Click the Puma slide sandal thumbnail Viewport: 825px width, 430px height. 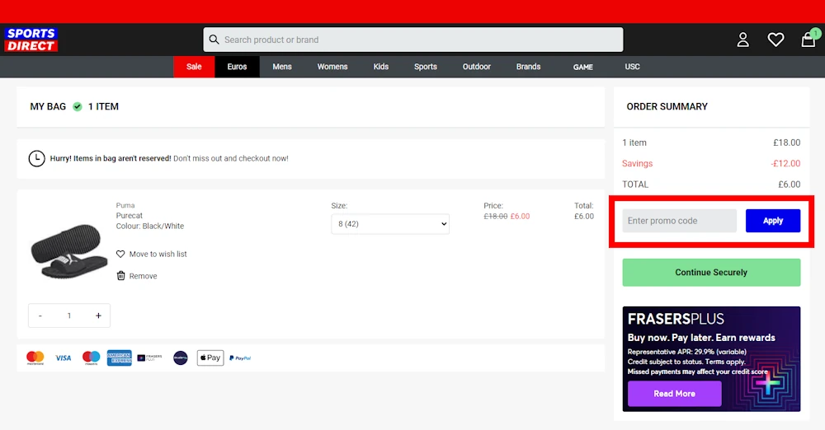(69, 251)
